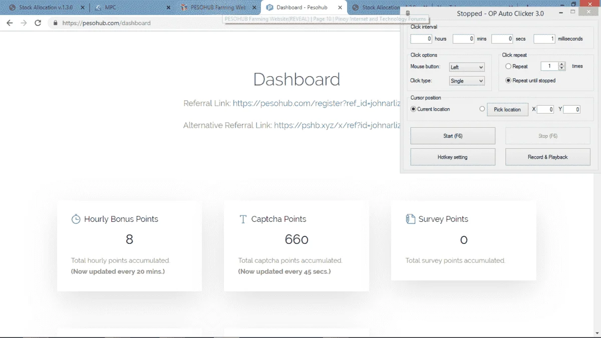Decrease repeat times with down stepper

click(x=562, y=69)
